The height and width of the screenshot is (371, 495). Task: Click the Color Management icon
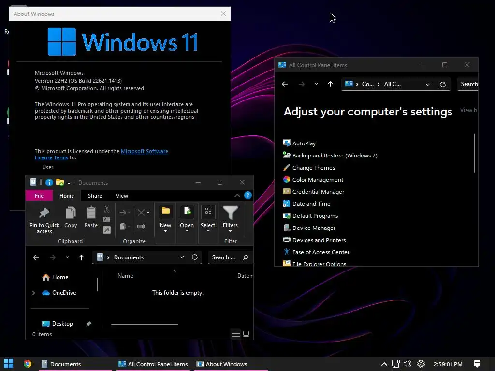pos(286,179)
